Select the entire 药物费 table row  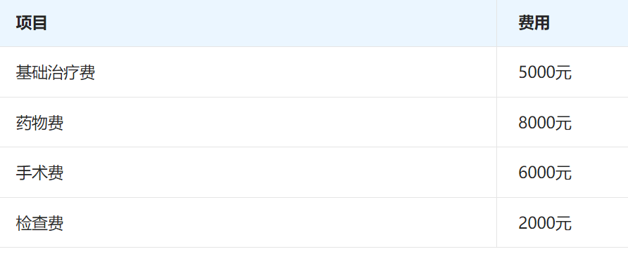point(314,123)
